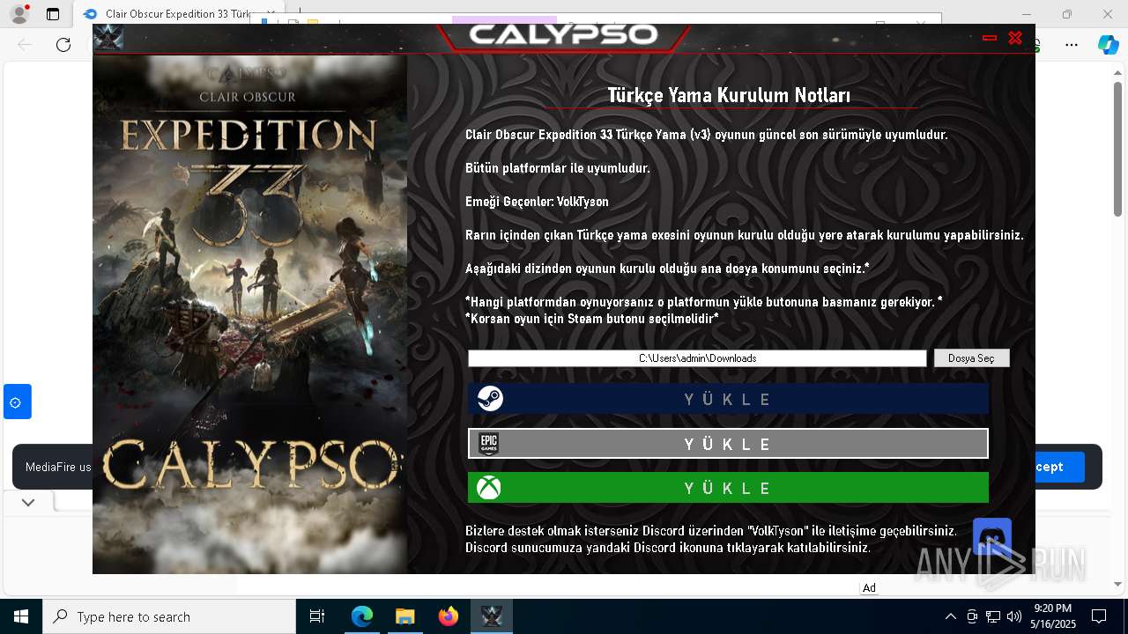
Task: Open Microsoft Edge from the taskbar
Action: (x=362, y=616)
